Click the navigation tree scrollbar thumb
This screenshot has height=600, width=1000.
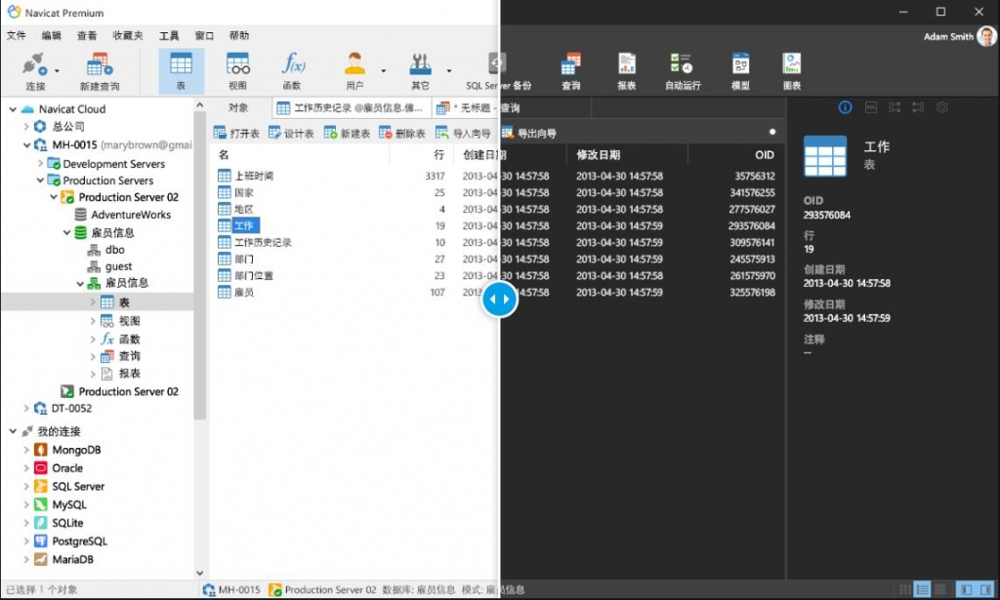click(x=199, y=265)
